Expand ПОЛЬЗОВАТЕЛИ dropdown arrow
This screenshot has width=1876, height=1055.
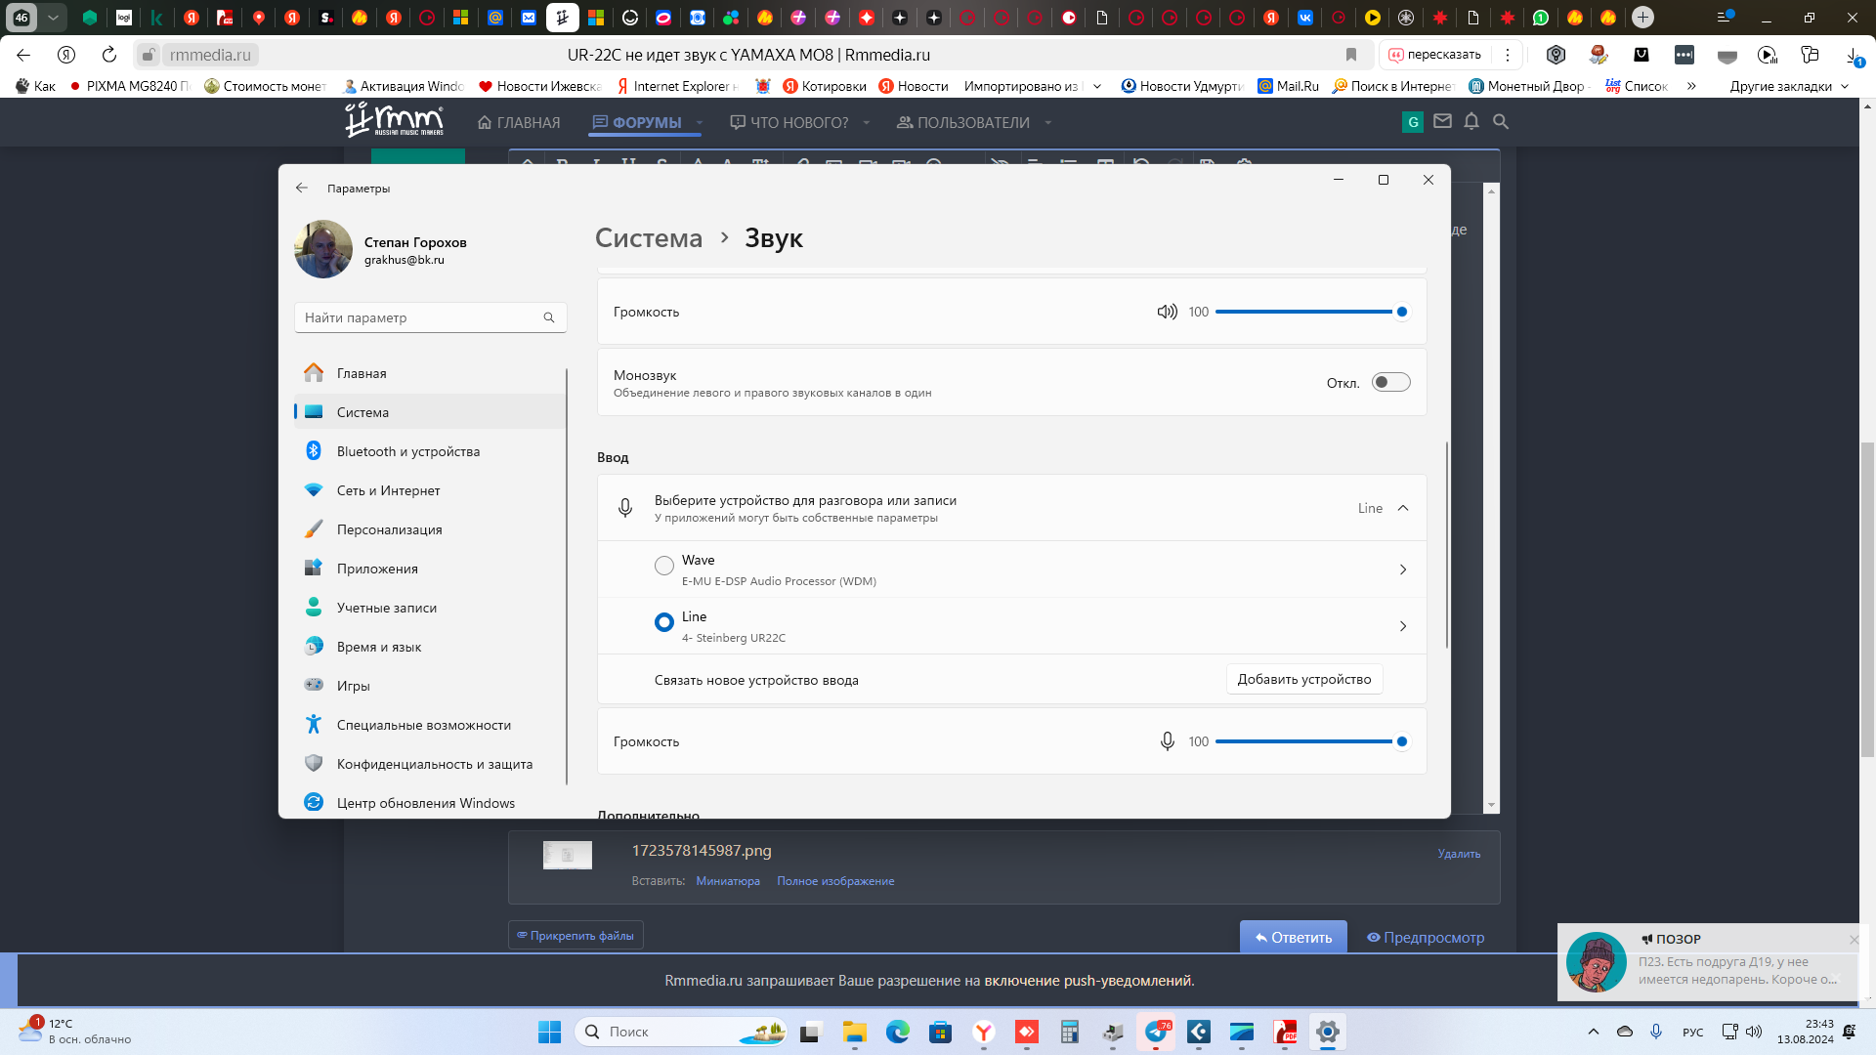1047,123
